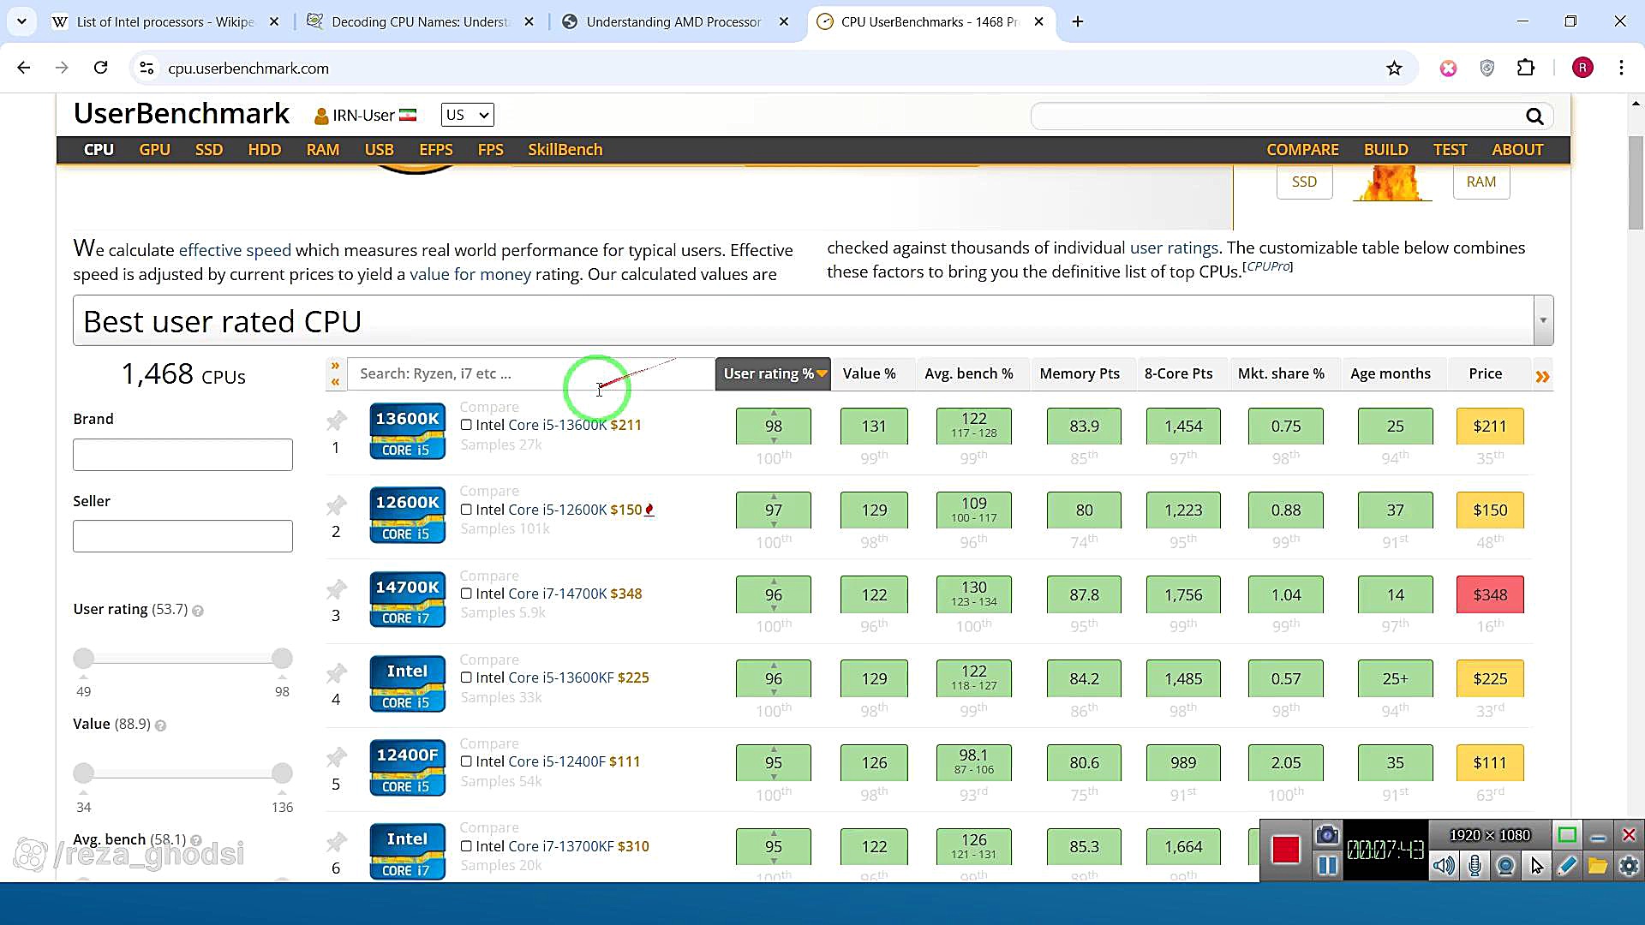Screen dimensions: 1645x925
Task: View site information icon in address bar
Action: pos(147,69)
